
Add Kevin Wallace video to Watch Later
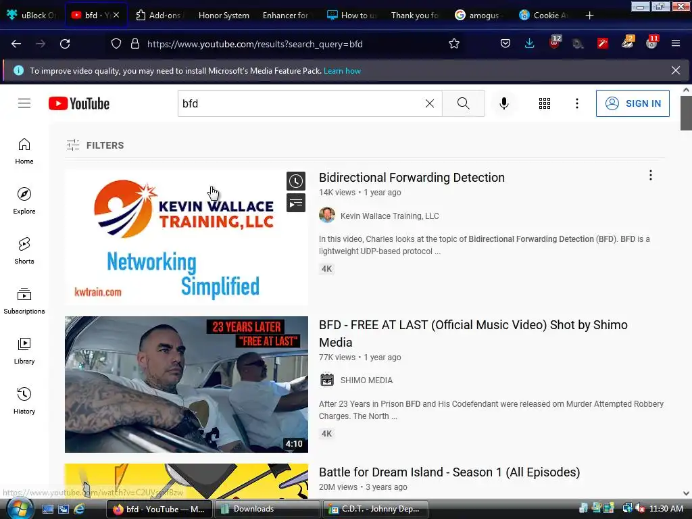coord(296,181)
